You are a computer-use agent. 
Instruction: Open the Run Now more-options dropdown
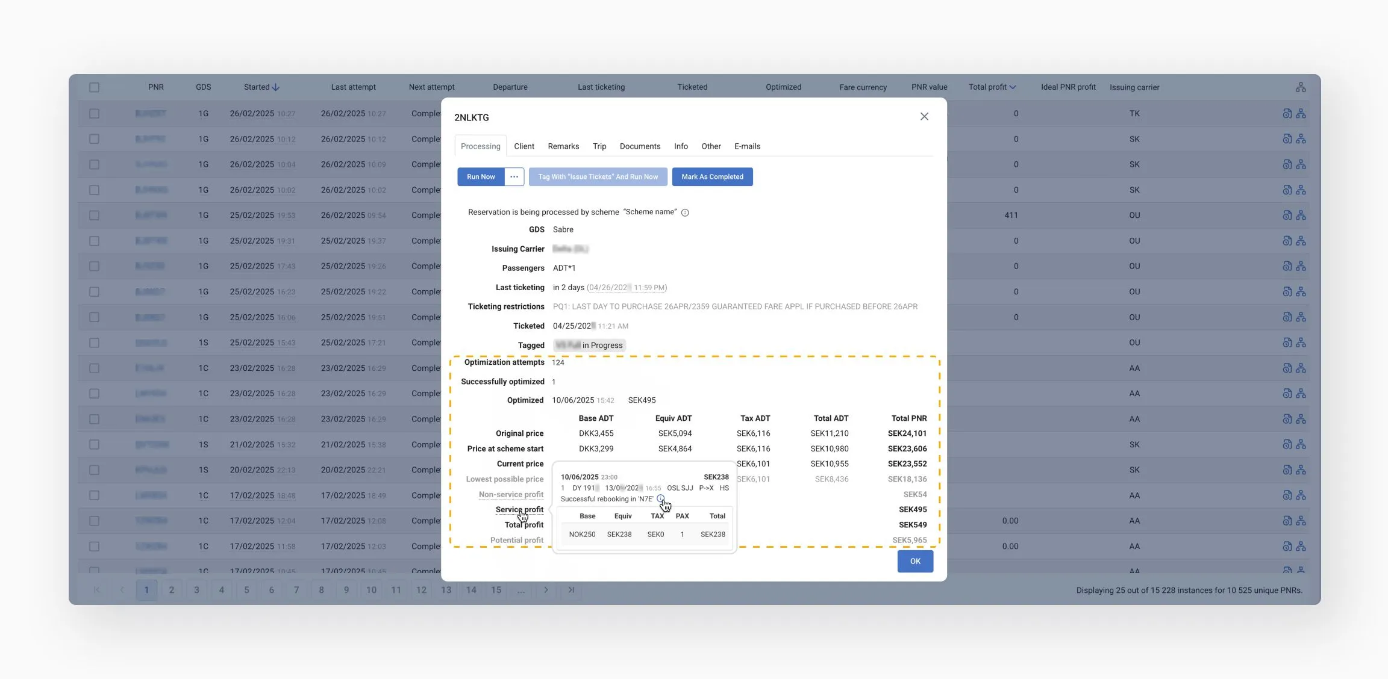pos(514,177)
